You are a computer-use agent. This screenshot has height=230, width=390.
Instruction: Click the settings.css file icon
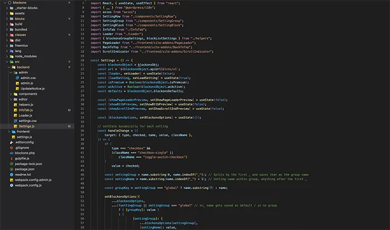coord(16,121)
